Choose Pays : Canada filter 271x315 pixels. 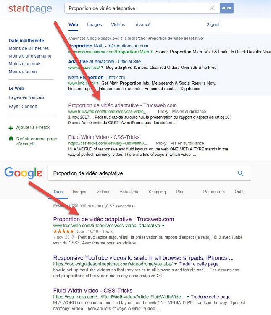coord(23,106)
